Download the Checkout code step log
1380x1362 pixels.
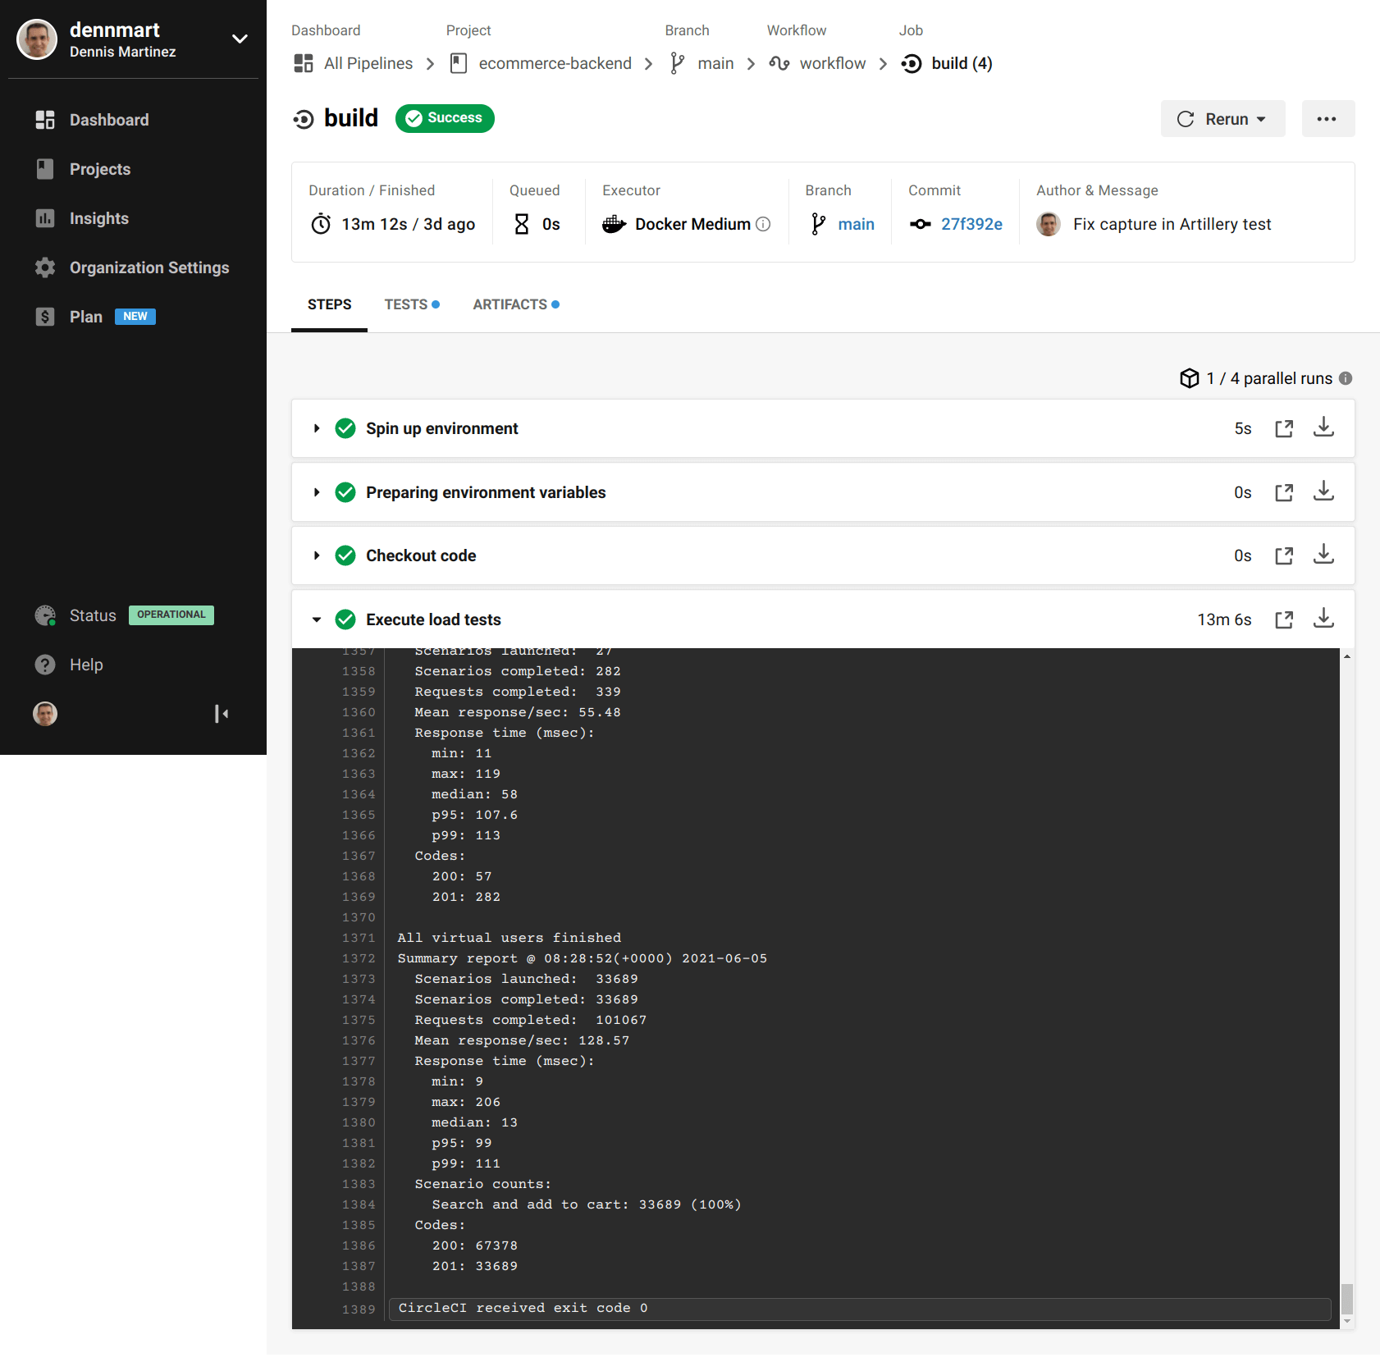click(1323, 555)
